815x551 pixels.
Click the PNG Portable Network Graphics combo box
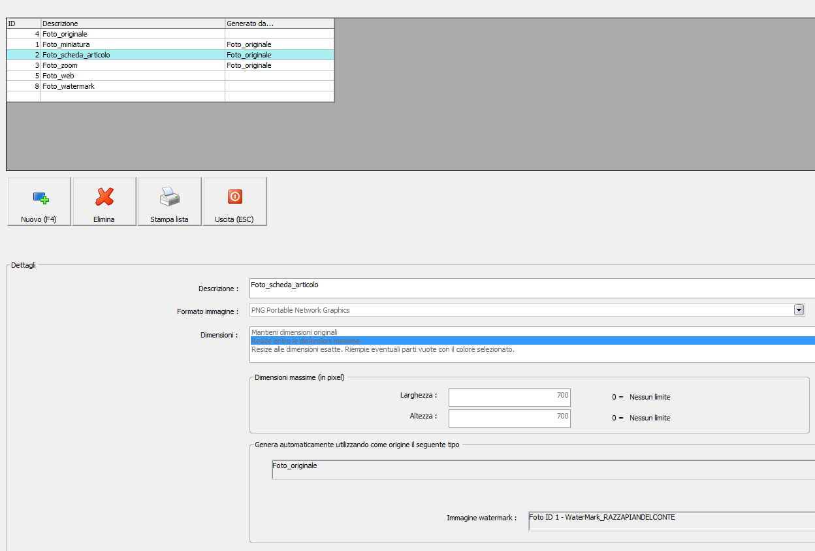pyautogui.click(x=527, y=310)
